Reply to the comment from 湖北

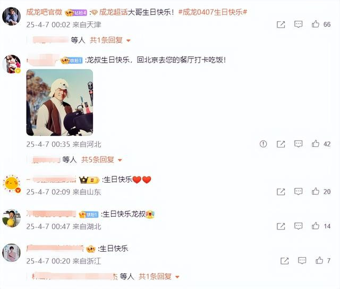299,226
